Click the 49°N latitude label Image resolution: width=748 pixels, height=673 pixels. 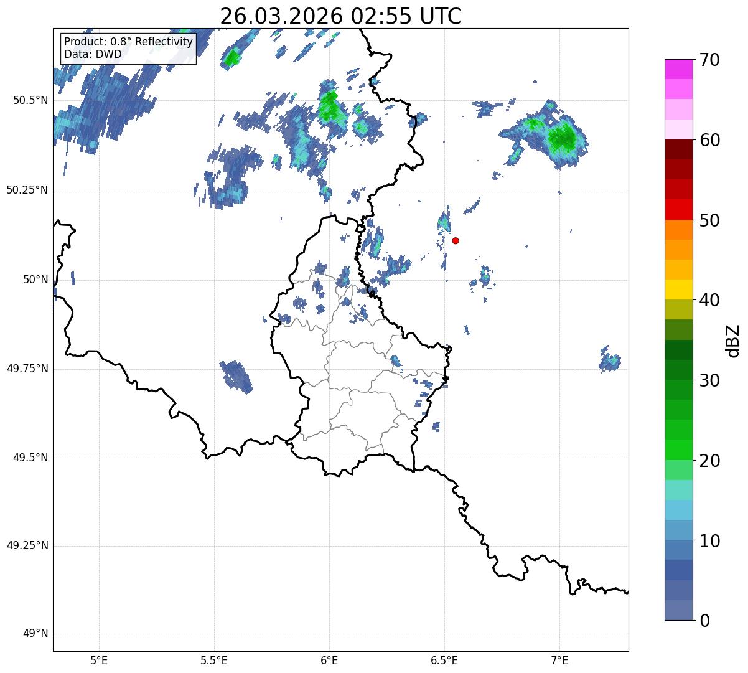pos(35,634)
